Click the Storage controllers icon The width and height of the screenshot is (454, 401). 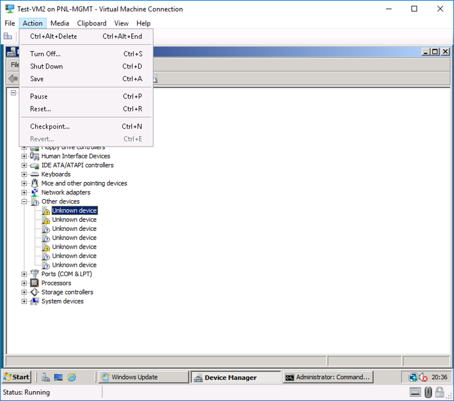coord(35,292)
